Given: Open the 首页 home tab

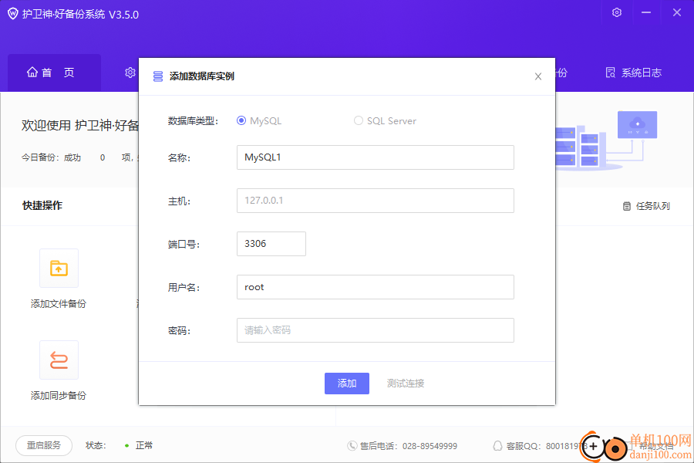Looking at the screenshot, I should coord(54,73).
